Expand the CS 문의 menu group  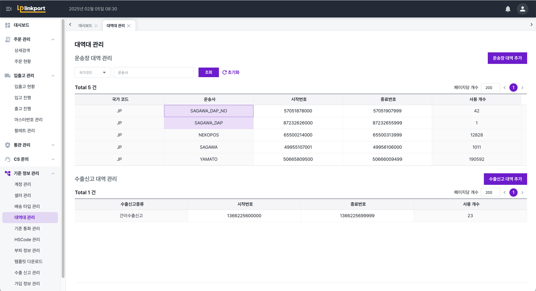tap(53, 159)
